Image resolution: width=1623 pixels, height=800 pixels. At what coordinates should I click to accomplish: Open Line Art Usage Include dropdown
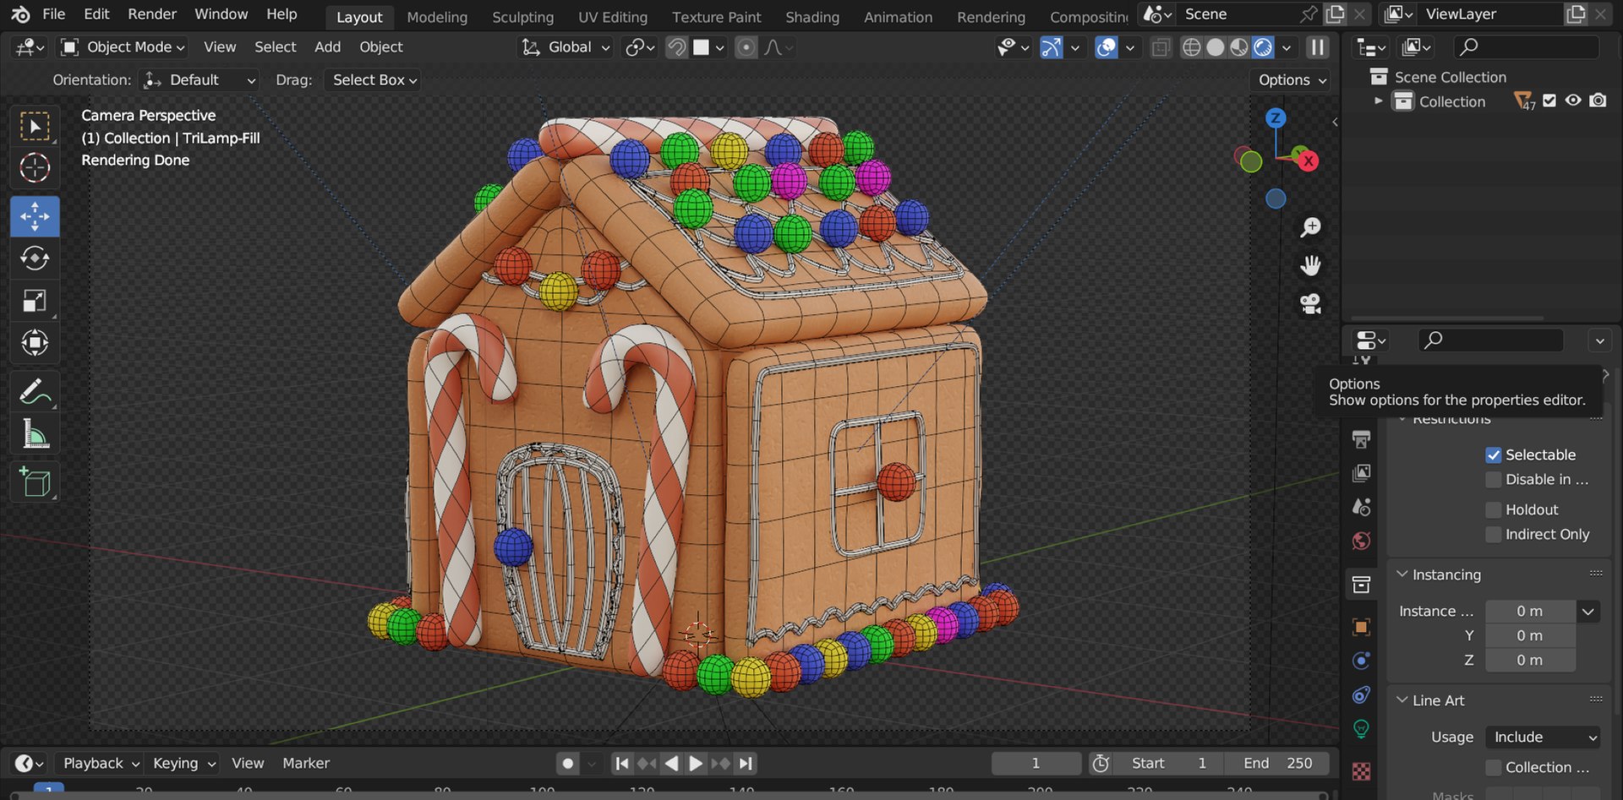pyautogui.click(x=1544, y=737)
